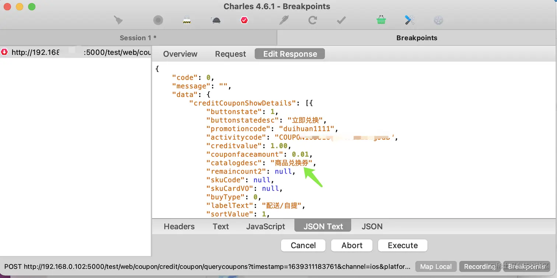Click the "buttonstate": 1 line
Image resolution: width=557 pixels, height=278 pixels.
point(242,112)
